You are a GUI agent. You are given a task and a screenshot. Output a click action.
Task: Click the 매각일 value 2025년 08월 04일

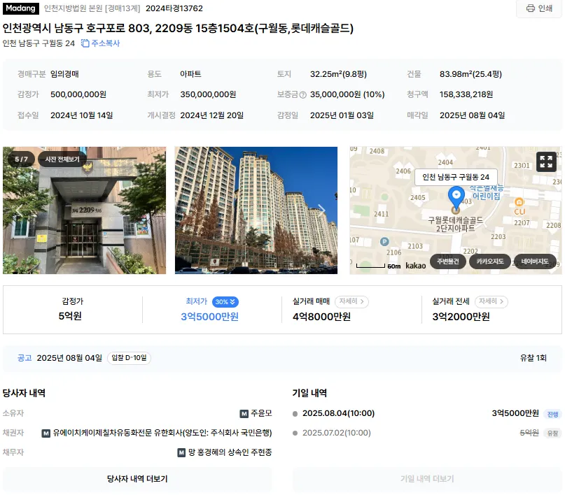click(472, 115)
